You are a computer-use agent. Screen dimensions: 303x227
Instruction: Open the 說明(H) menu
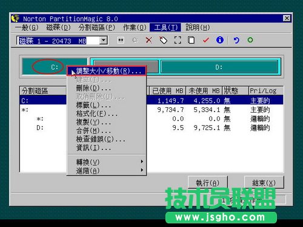[x=198, y=27]
